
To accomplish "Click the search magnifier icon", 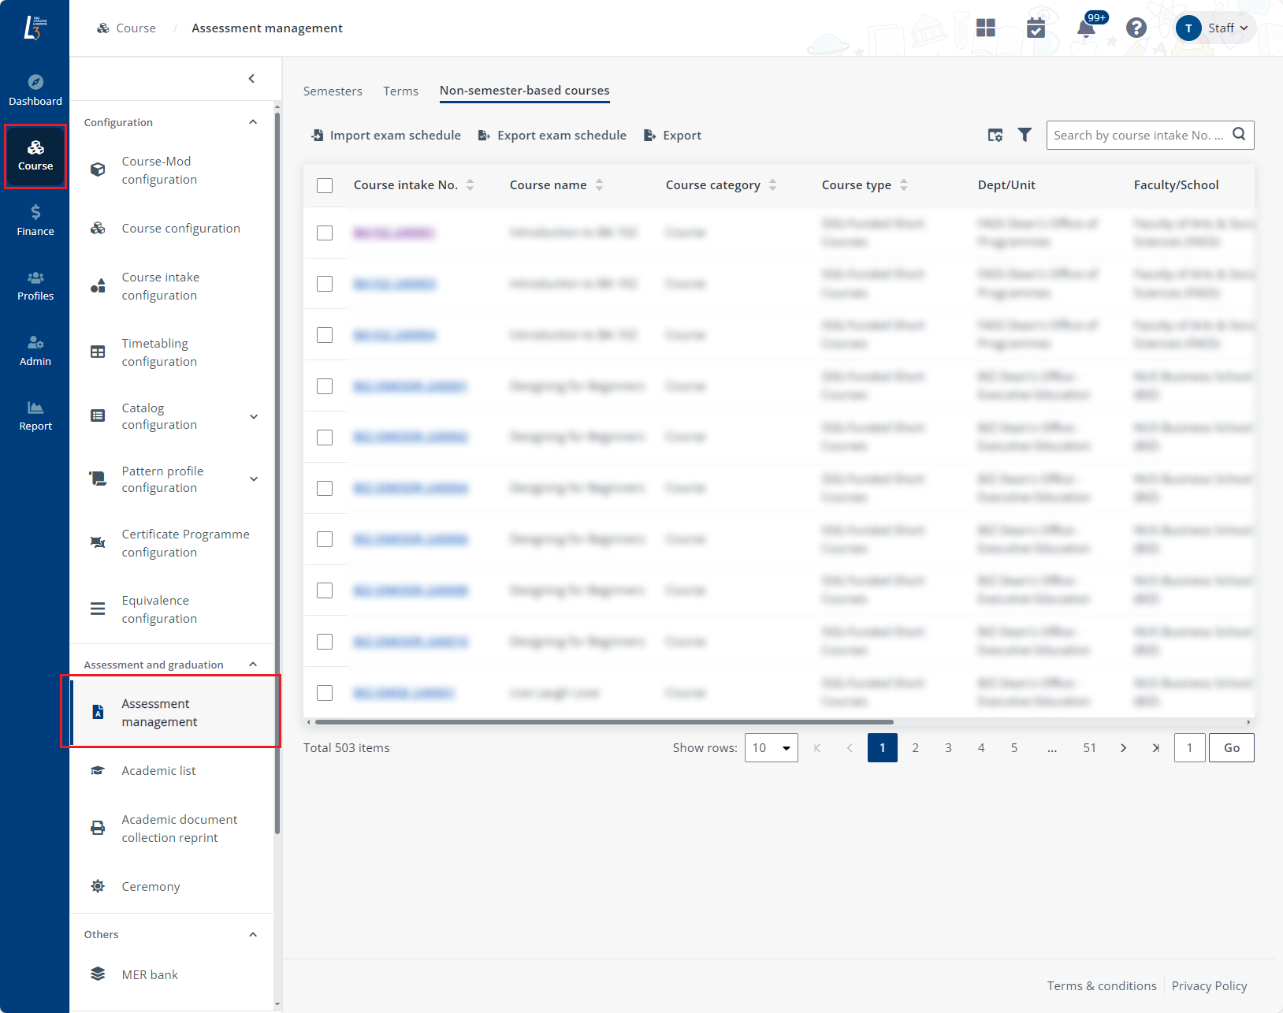I will coord(1239,134).
